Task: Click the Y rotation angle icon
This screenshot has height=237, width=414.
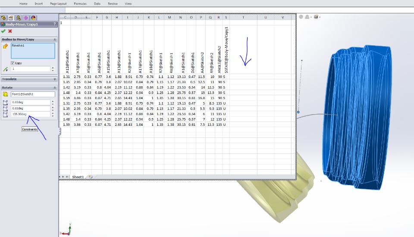Action: [x=5, y=109]
